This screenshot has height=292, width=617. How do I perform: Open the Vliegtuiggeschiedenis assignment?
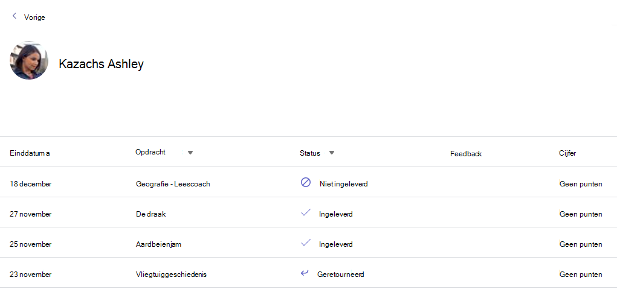point(171,275)
